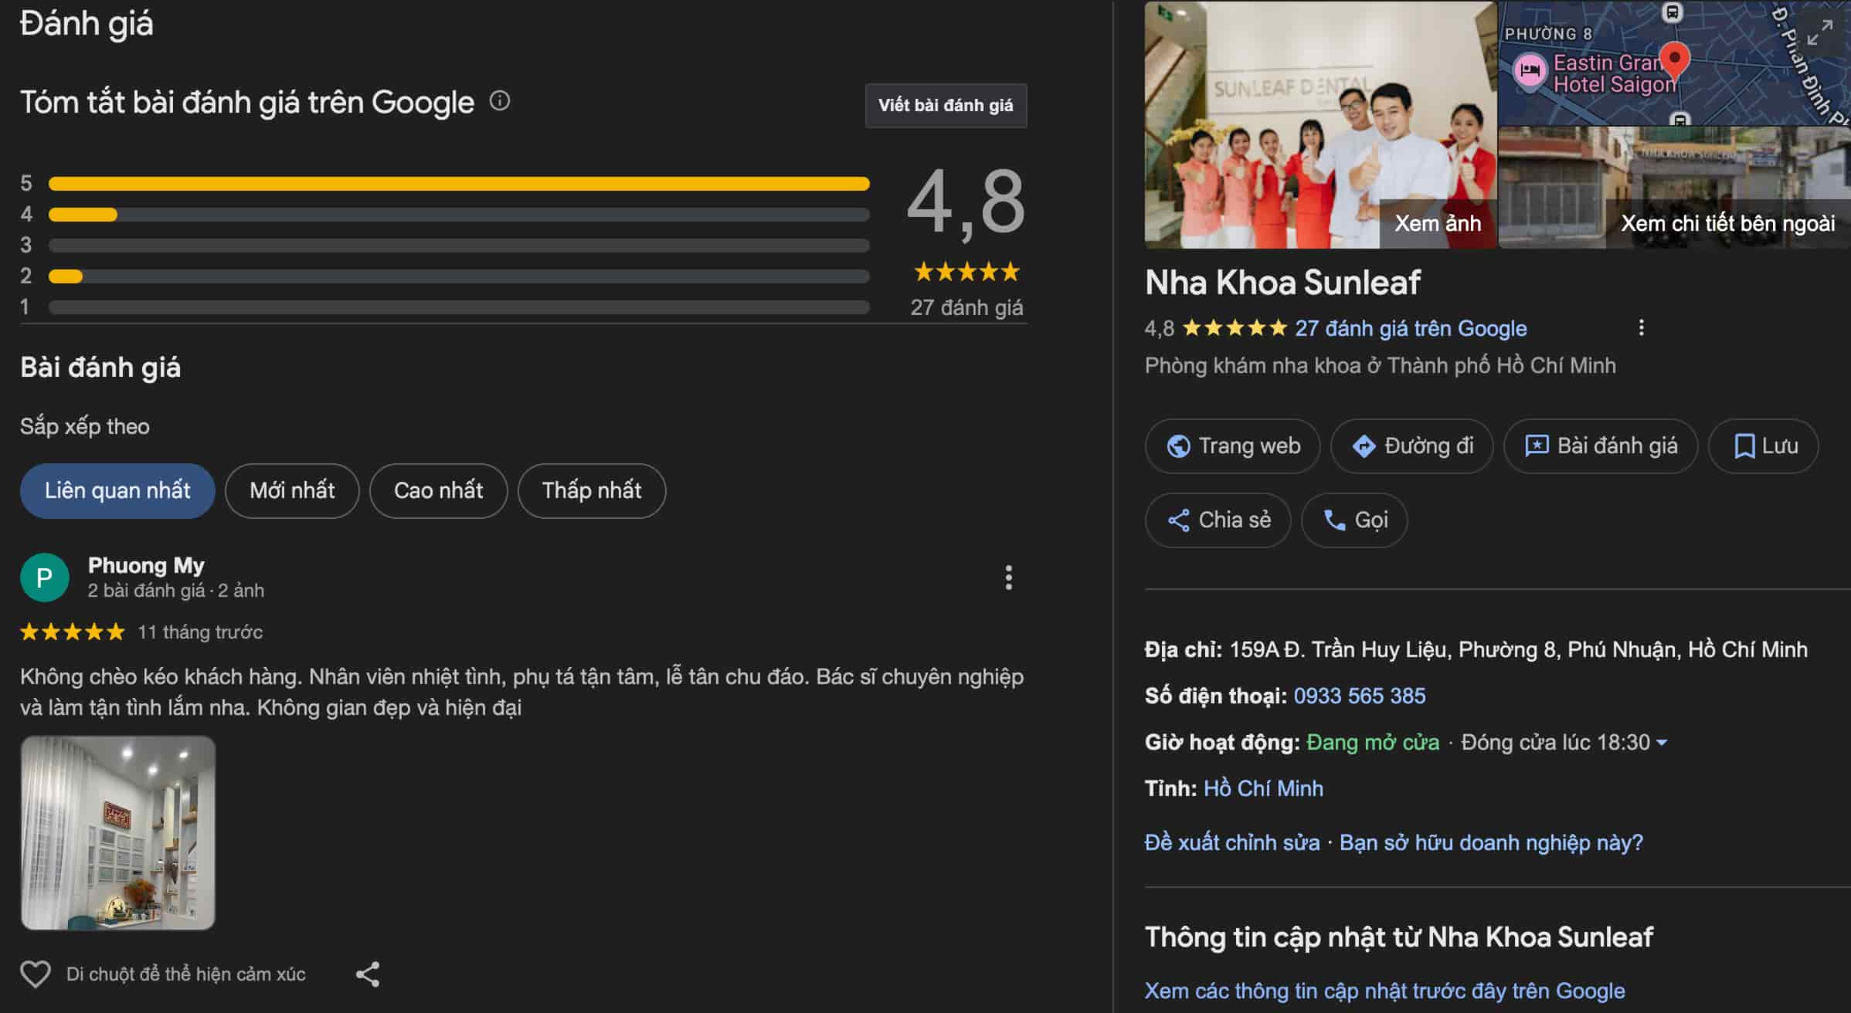Screen dimensions: 1851x1013
Task: Share Phuong My's review via share icon
Action: (x=368, y=974)
